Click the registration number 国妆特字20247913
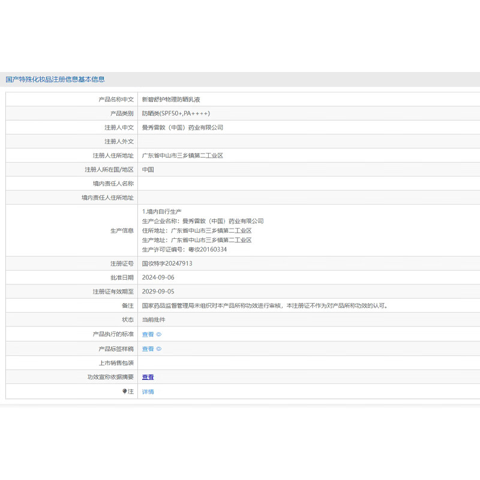Image resolution: width=480 pixels, height=480 pixels. (167, 263)
